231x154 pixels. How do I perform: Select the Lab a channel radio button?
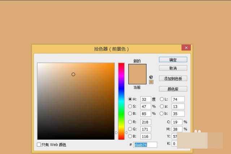(x=162, y=107)
